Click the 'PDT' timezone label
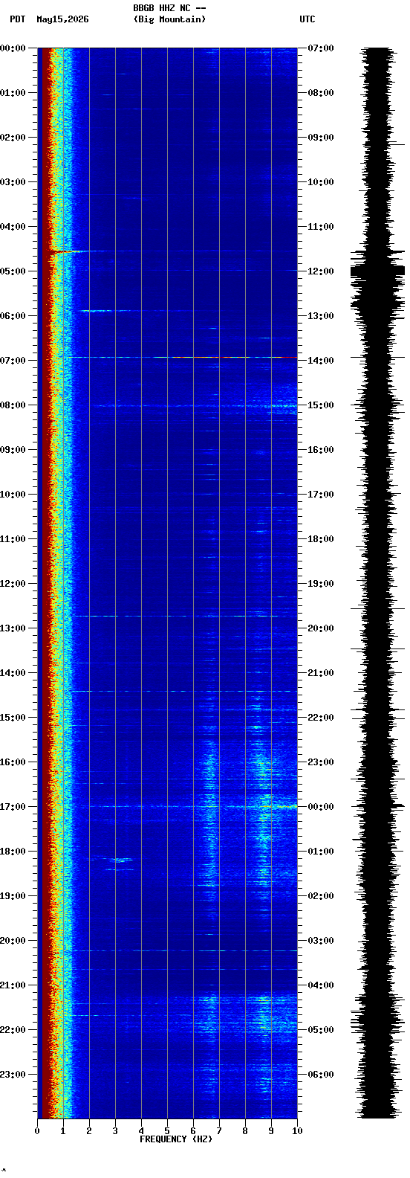The image size is (410, 1178). click(17, 19)
